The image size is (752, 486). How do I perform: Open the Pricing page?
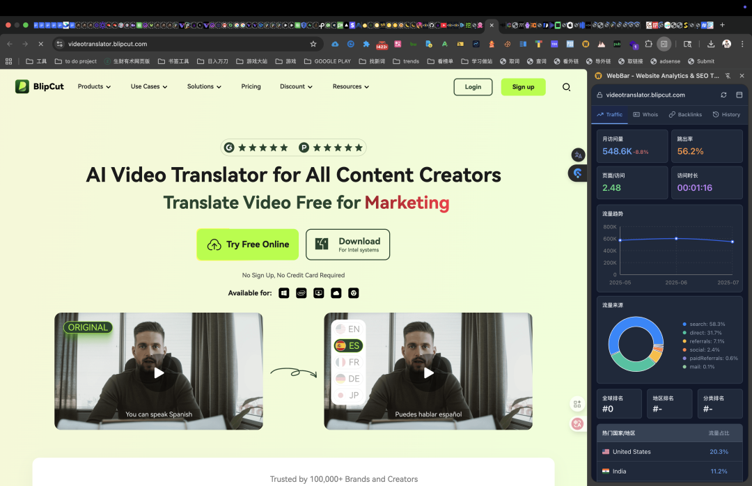click(251, 86)
